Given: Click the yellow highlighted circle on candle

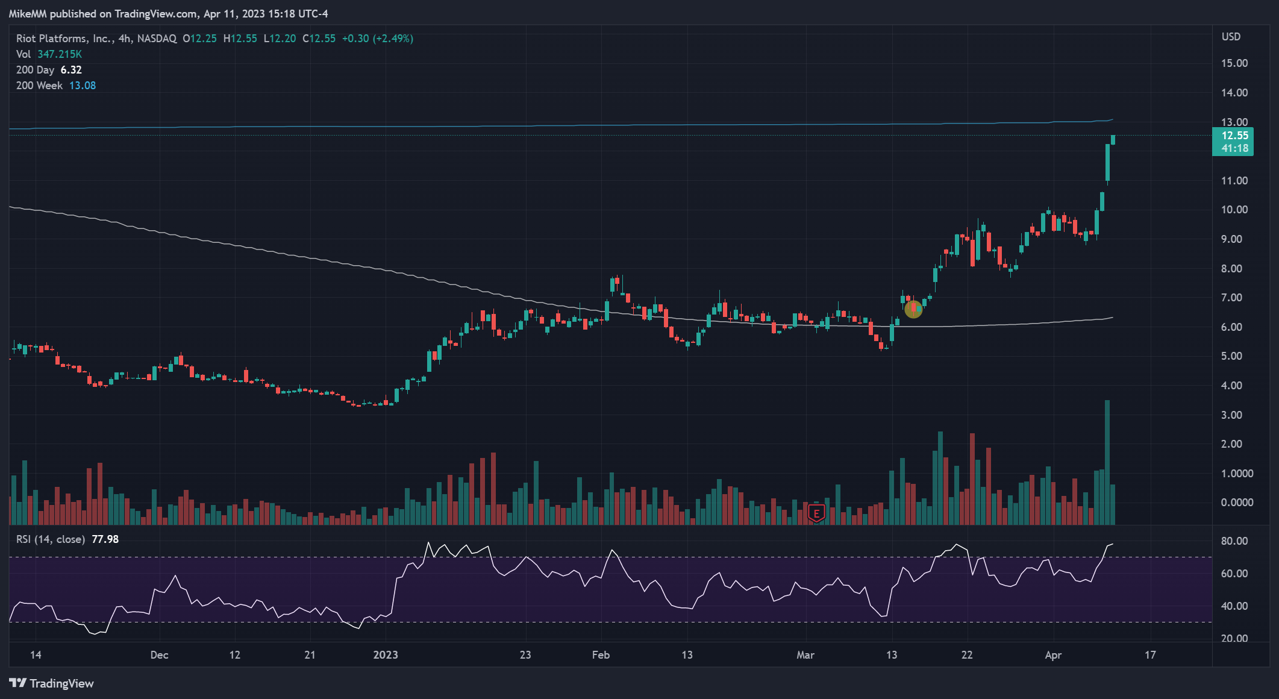Looking at the screenshot, I should click(x=913, y=309).
